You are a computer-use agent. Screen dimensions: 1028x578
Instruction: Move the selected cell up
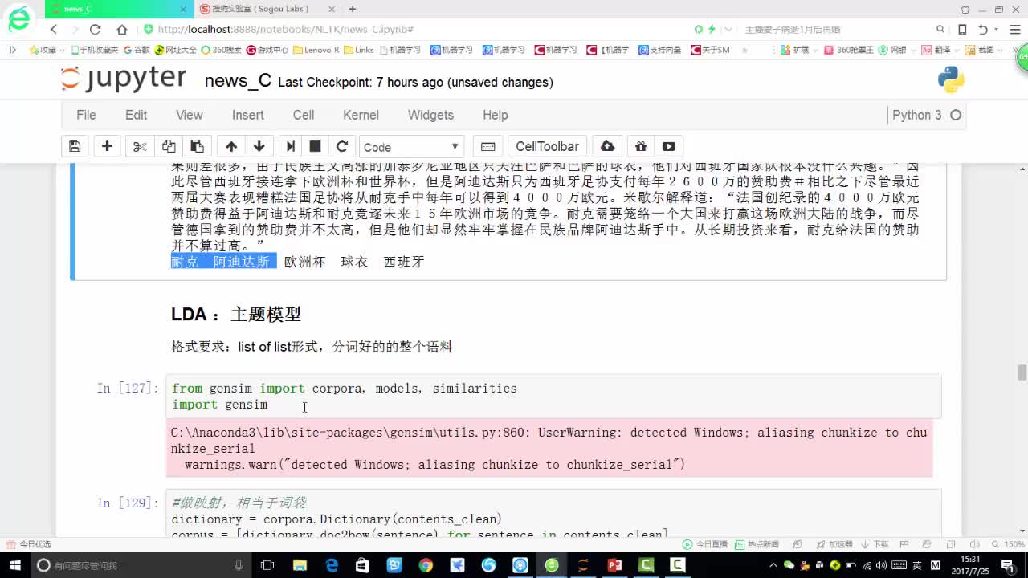point(231,146)
